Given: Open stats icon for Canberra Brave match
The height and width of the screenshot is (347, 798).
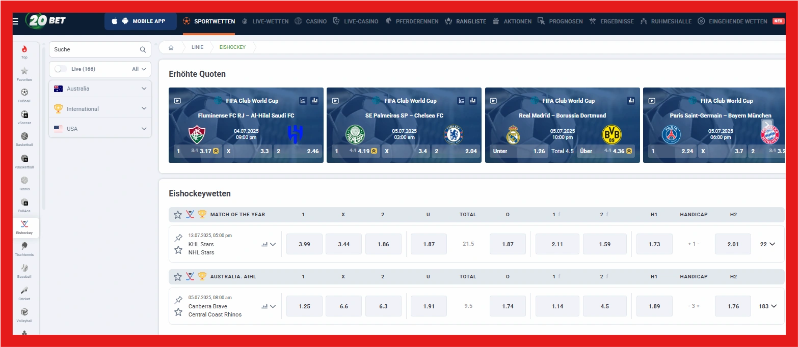Looking at the screenshot, I should 264,306.
